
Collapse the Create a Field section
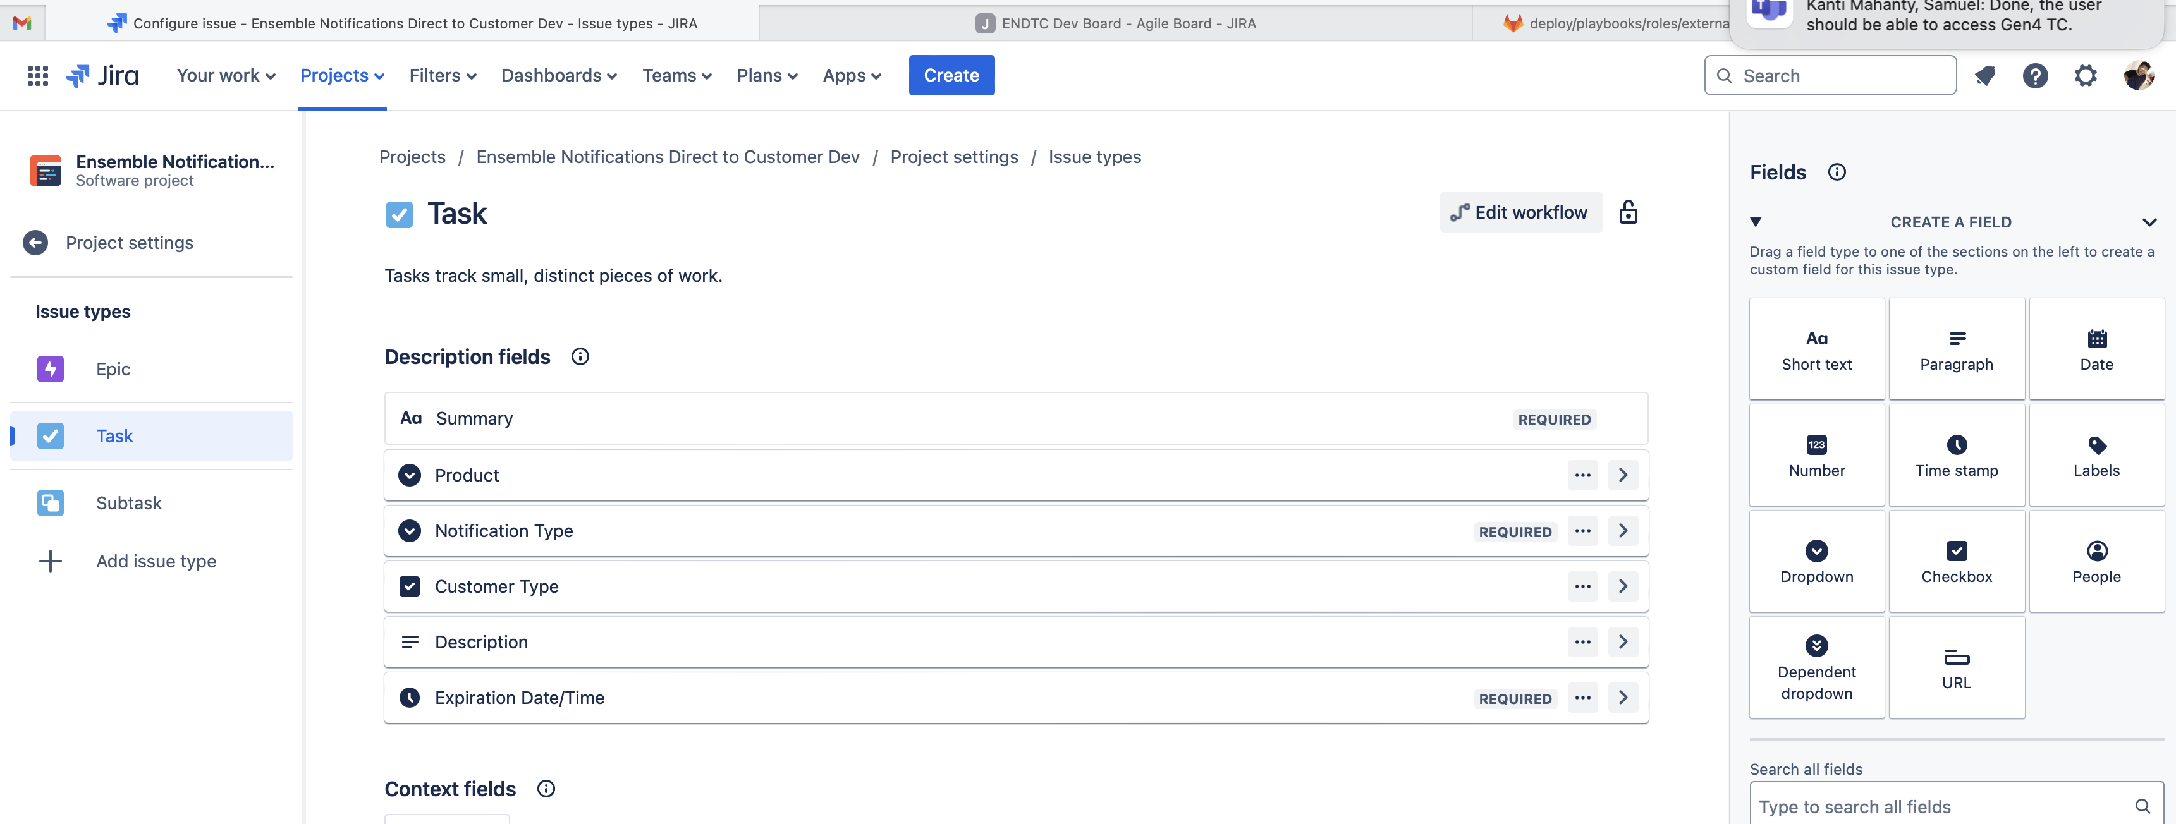tap(2148, 223)
